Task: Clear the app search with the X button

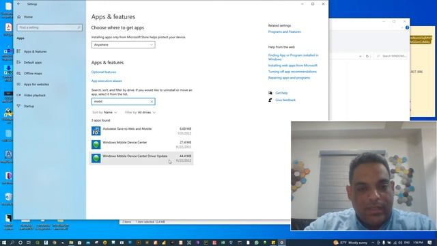Action: click(152, 102)
